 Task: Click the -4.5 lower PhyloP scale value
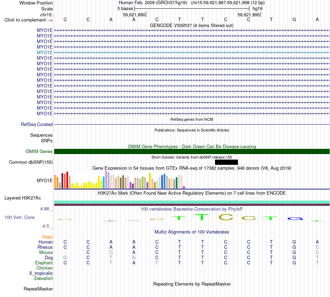point(45,226)
